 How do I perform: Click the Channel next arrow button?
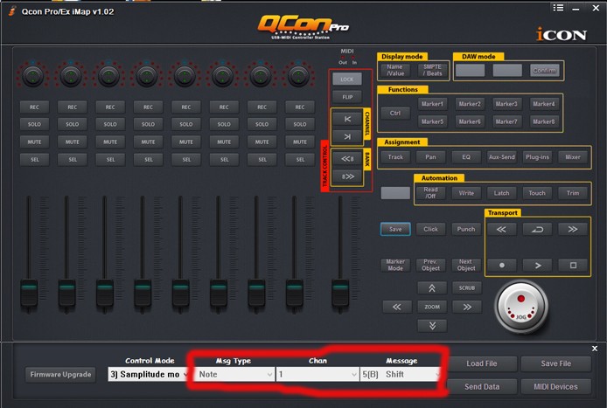click(347, 136)
